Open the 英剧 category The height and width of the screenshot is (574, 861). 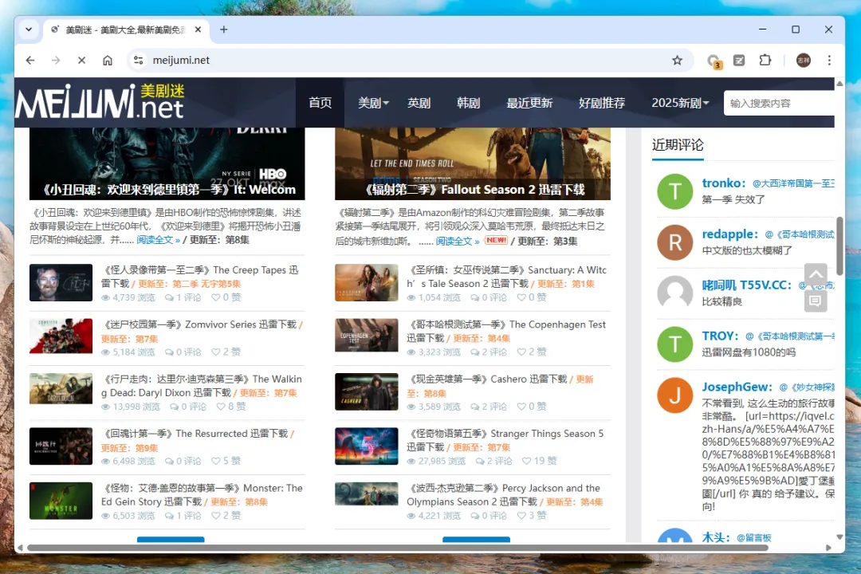(x=419, y=103)
